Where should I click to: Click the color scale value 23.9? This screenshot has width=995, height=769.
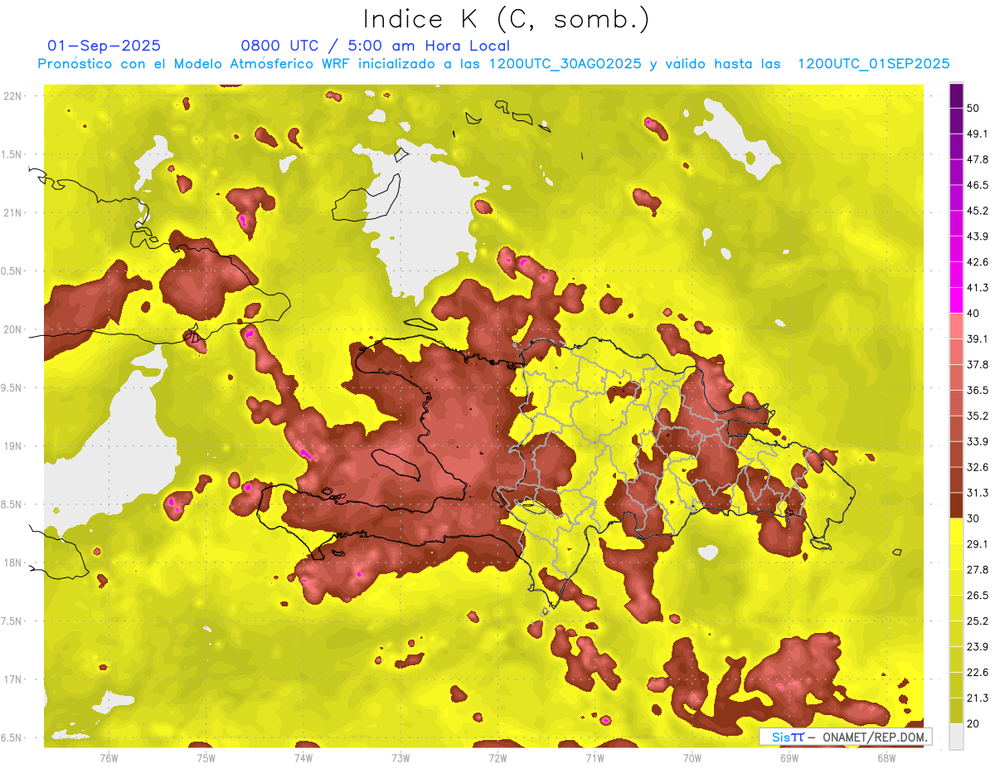[978, 647]
